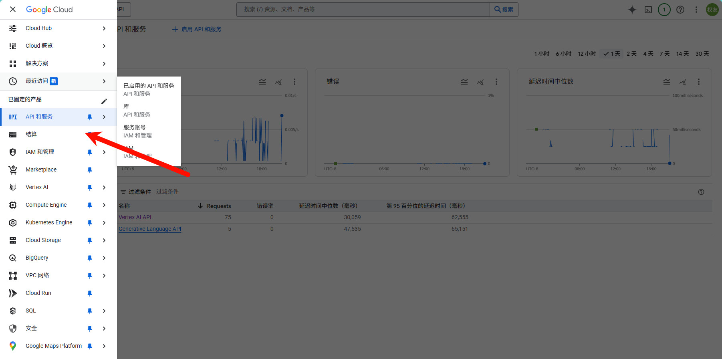
Task: Toggle legend on 延迟时间中位数 chart
Action: pos(666,82)
